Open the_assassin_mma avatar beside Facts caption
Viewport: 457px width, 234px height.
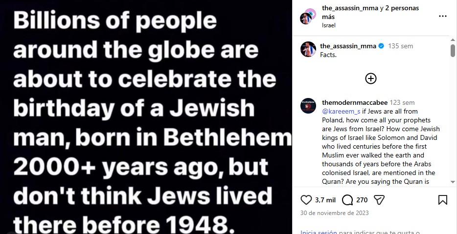coord(308,49)
